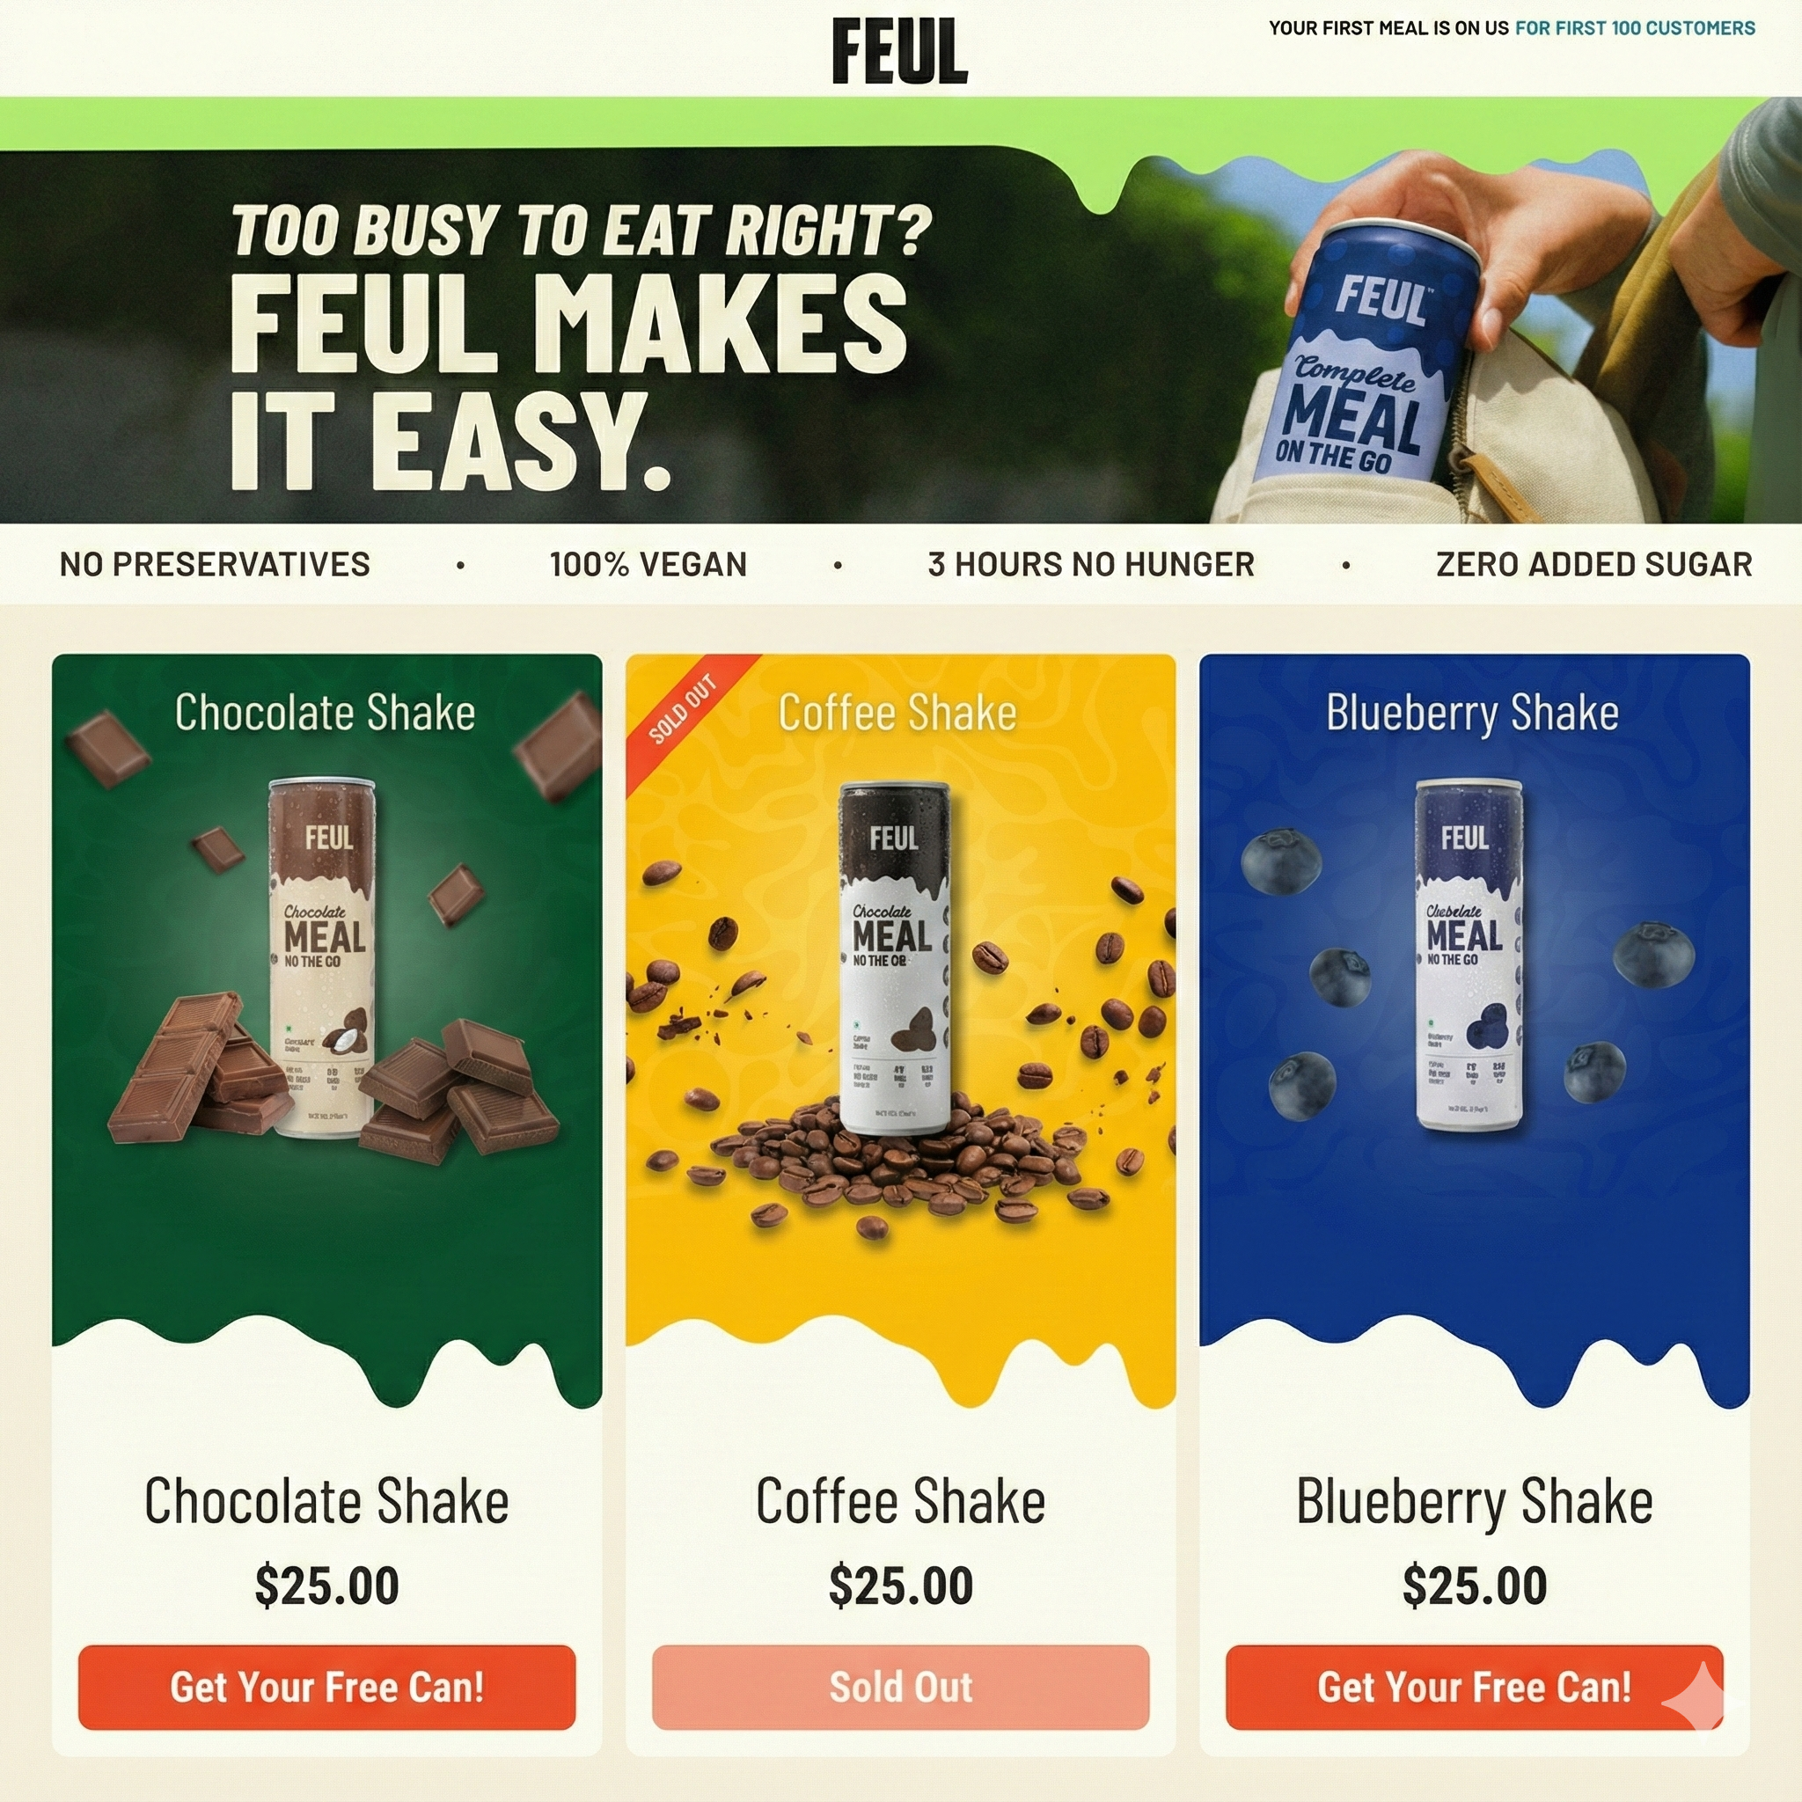
Task: Select the Coffee Shake can image
Action: pyautogui.click(x=895, y=958)
